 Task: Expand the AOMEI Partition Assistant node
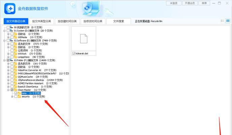coord(8,83)
